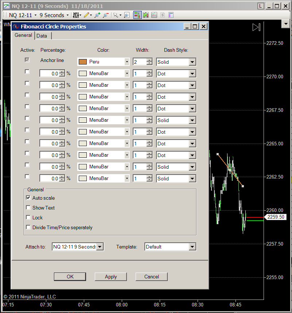Viewport: 292px width, 313px height.
Task: Open Anchor line Dash Style Solid dropdown
Action: pyautogui.click(x=192, y=62)
